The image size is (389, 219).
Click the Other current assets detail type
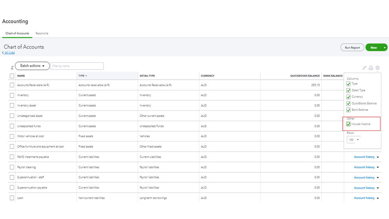[152, 116]
